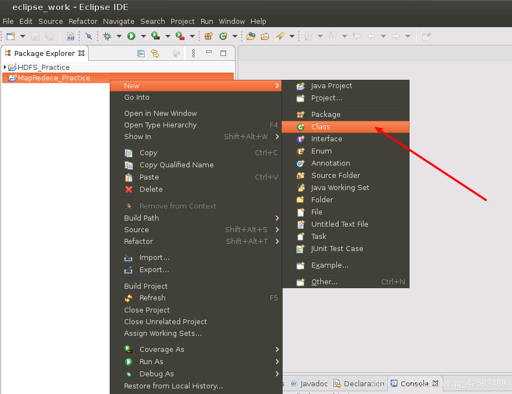512x394 pixels.
Task: Click the Search flashlight toolbar icon
Action: click(279, 36)
